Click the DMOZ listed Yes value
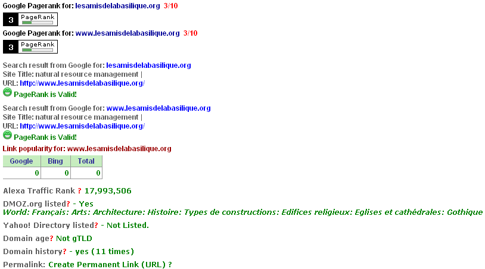This screenshot has width=485, height=269. point(86,204)
